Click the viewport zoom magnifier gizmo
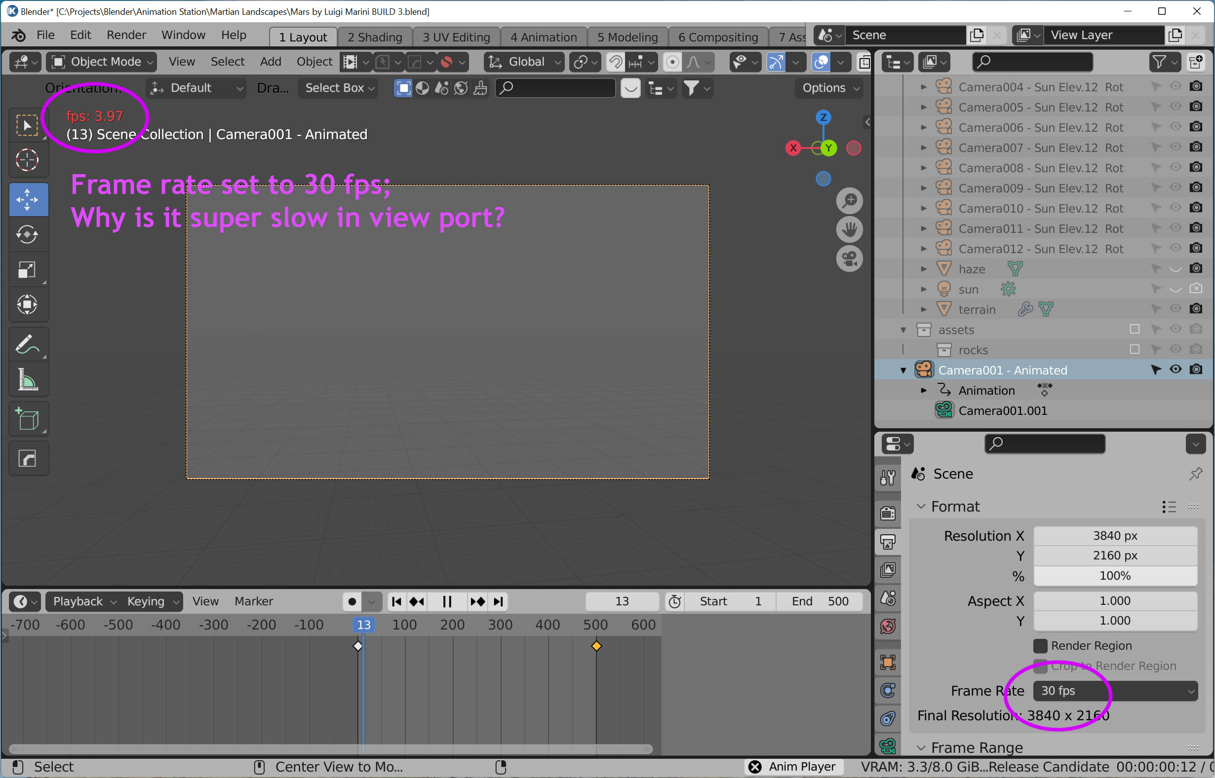 (x=850, y=201)
